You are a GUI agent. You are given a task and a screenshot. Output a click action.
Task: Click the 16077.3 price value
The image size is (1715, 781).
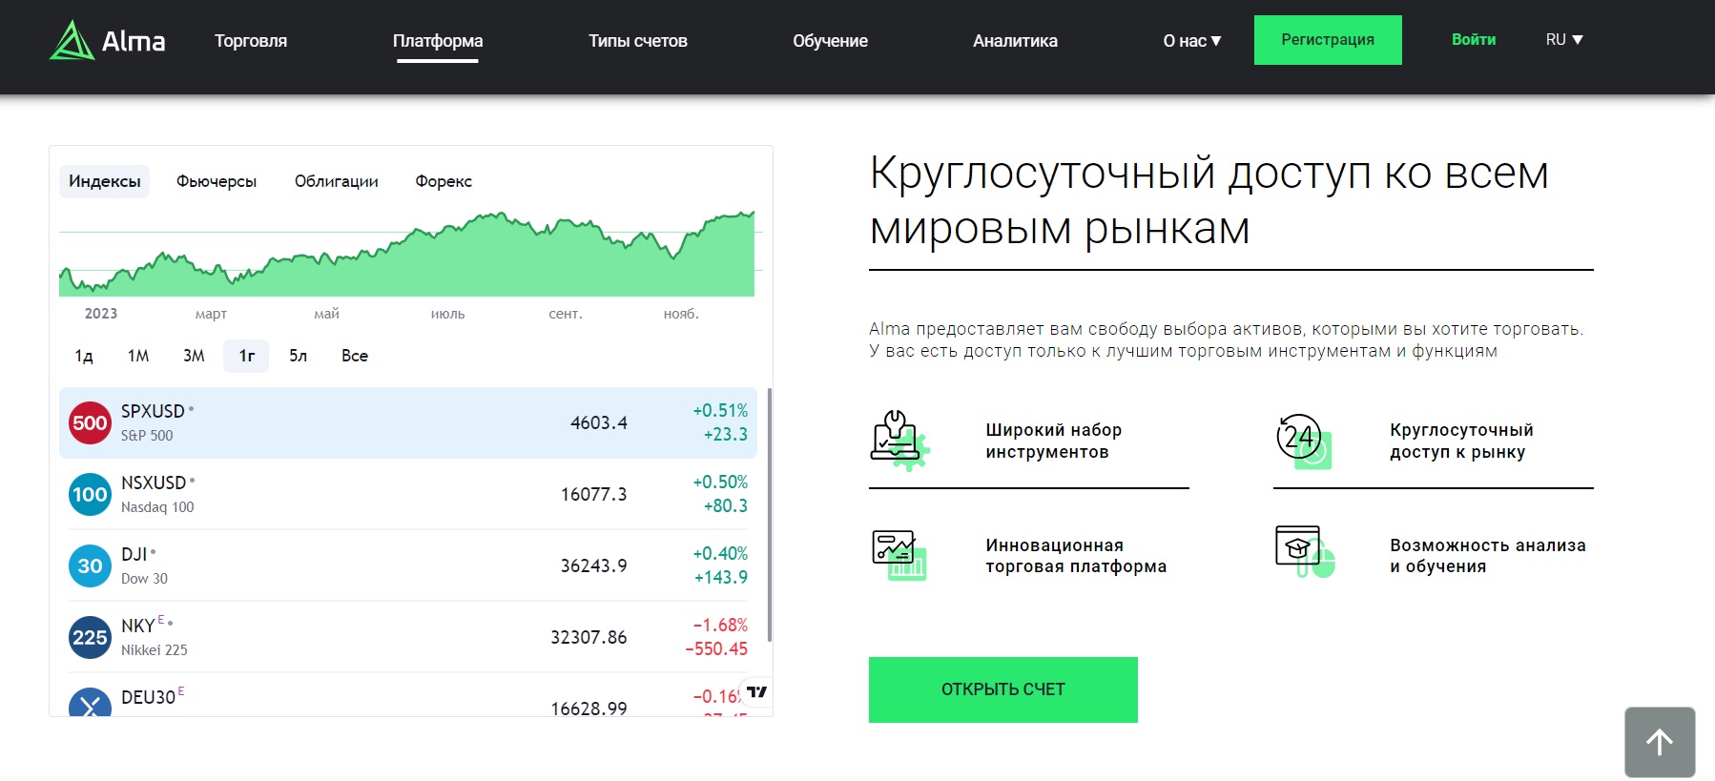click(x=593, y=494)
